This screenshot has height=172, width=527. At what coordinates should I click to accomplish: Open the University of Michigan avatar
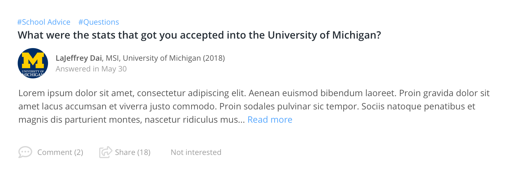33,63
